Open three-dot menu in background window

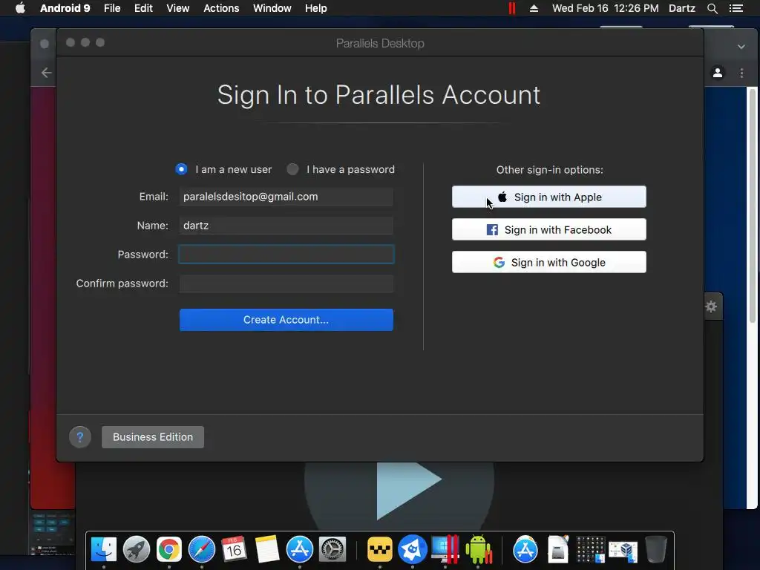point(741,73)
